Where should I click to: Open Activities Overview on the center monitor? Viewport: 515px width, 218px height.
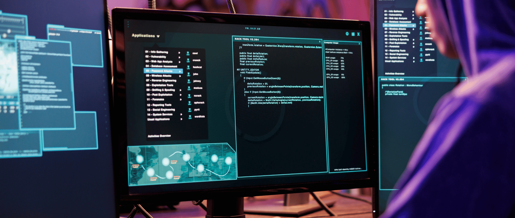pyautogui.click(x=159, y=136)
